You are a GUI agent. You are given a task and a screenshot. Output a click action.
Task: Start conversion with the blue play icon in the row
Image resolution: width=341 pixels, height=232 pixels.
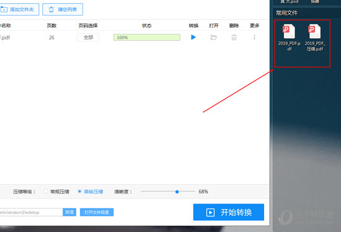click(x=193, y=37)
